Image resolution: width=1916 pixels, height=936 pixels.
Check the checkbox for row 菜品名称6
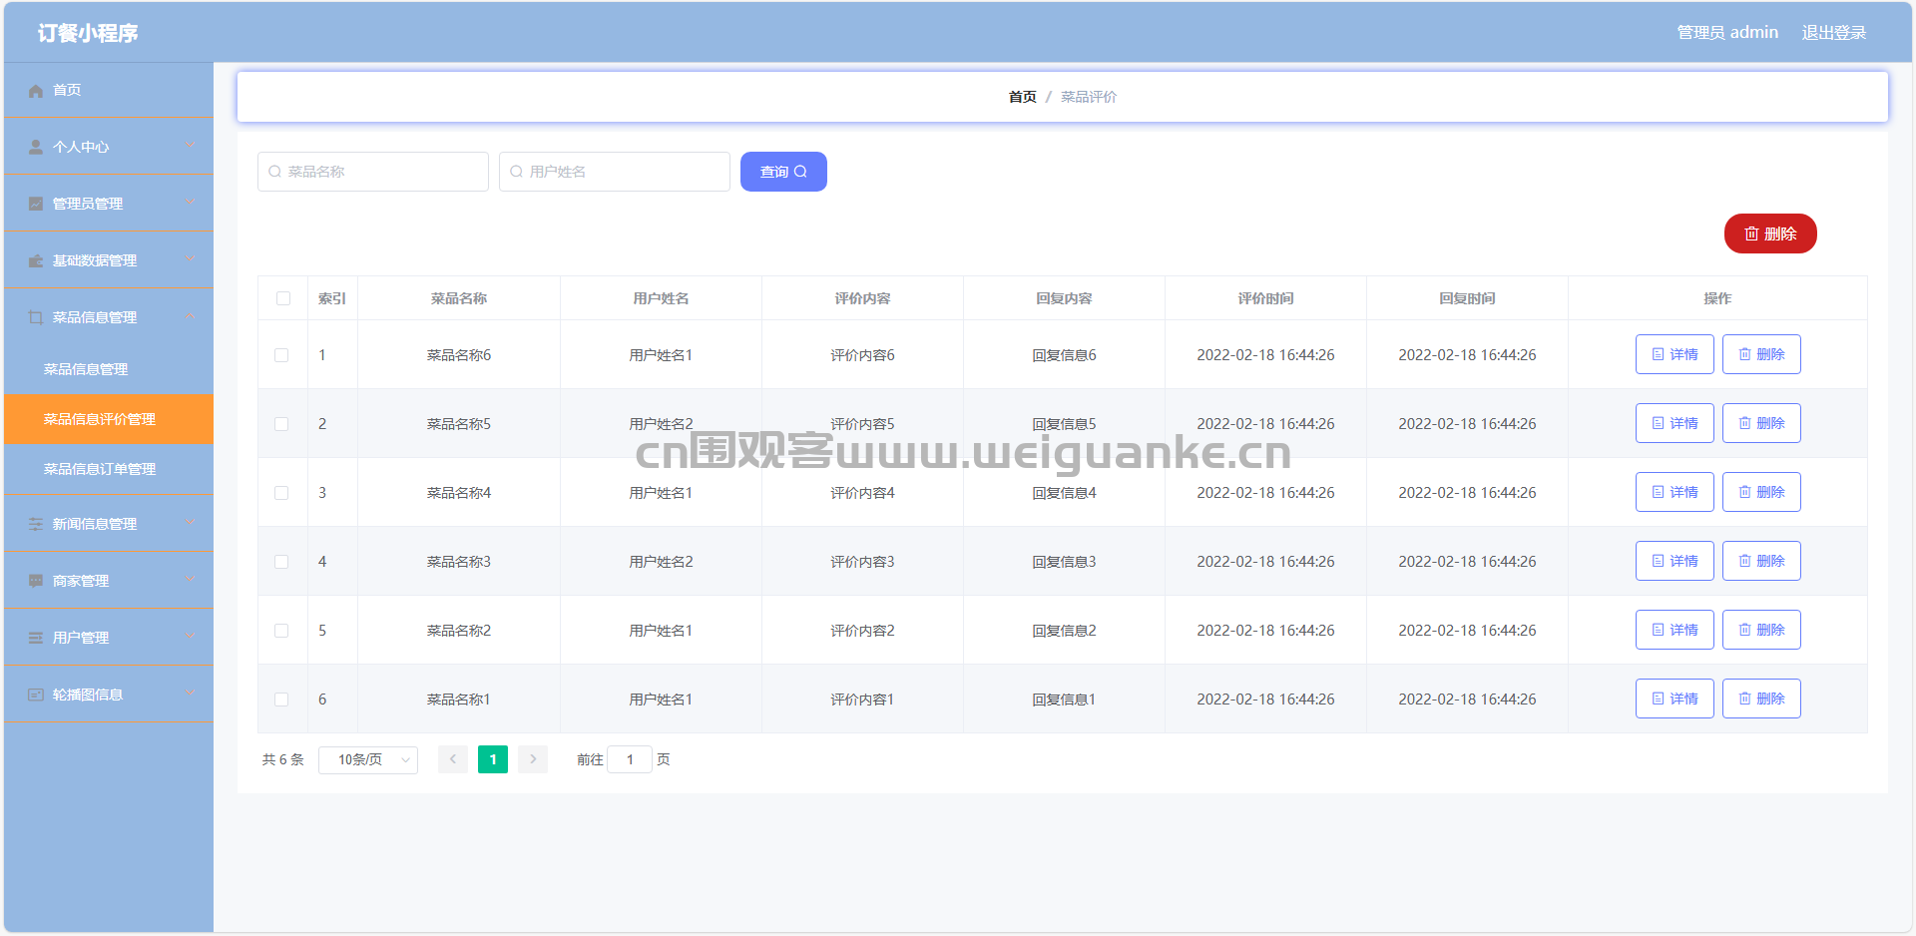[281, 355]
